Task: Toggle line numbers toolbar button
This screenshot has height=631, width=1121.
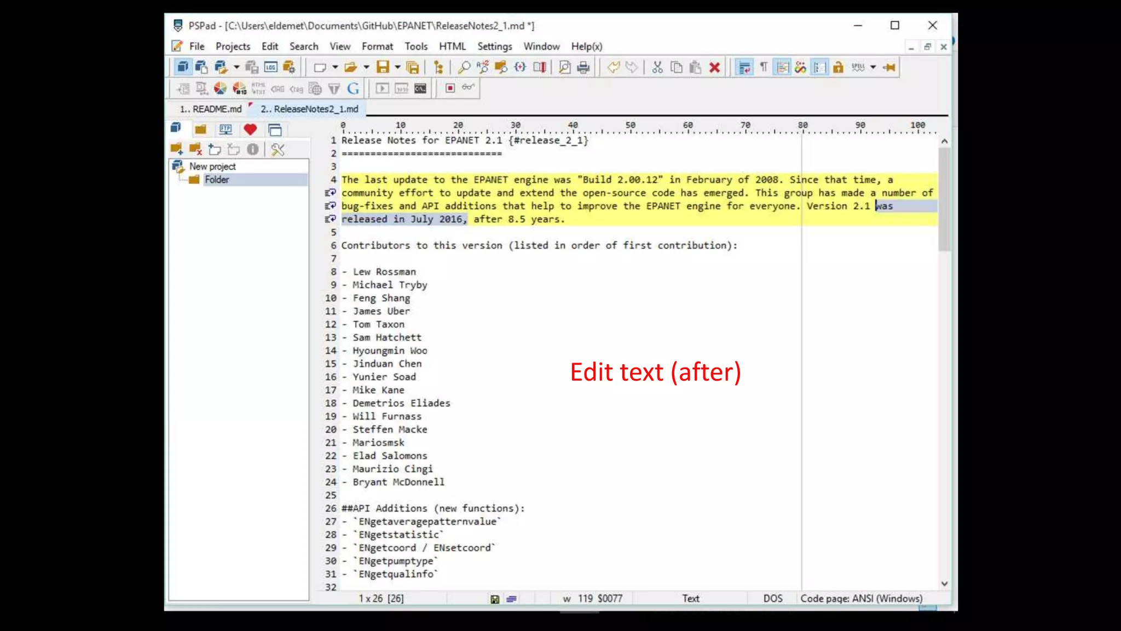Action: click(819, 67)
